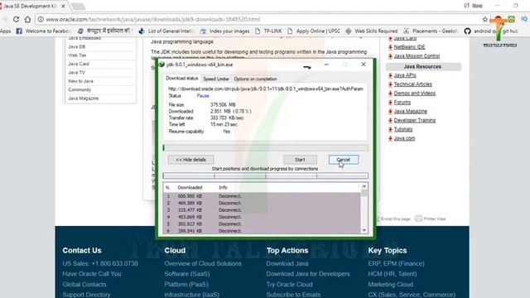530x298 pixels.
Task: Select connection row 2 with 469.589 KB
Action: point(262,203)
